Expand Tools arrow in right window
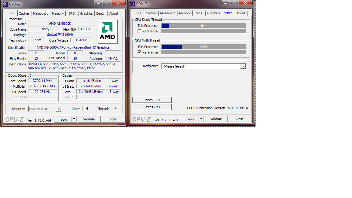Image resolution: width=352 pixels, height=198 pixels. [201, 119]
